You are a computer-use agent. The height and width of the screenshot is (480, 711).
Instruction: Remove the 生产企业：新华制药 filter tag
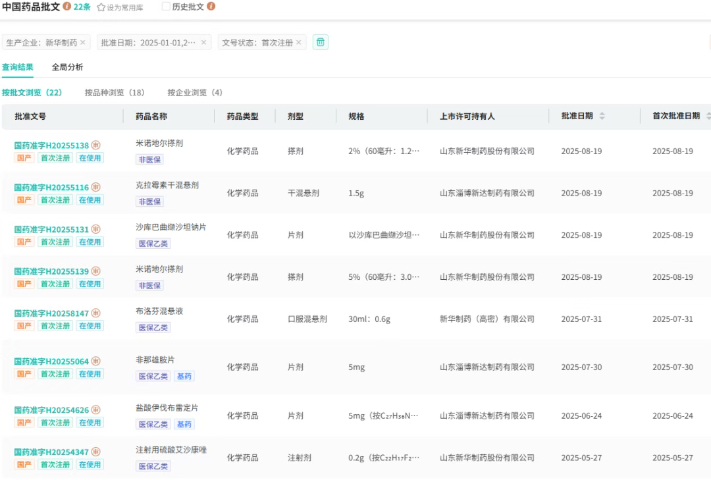pos(83,43)
